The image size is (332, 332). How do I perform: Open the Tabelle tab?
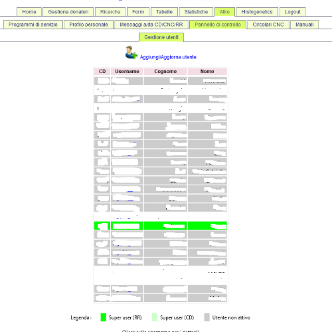164,12
